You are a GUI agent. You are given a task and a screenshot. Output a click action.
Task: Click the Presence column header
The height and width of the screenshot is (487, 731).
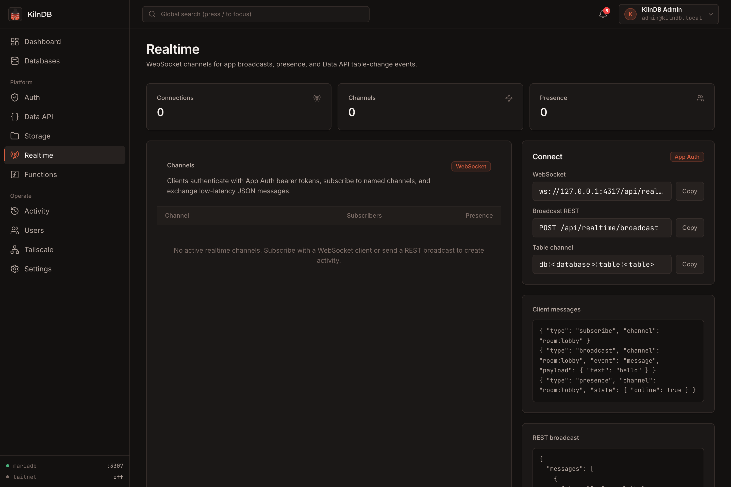[479, 216]
